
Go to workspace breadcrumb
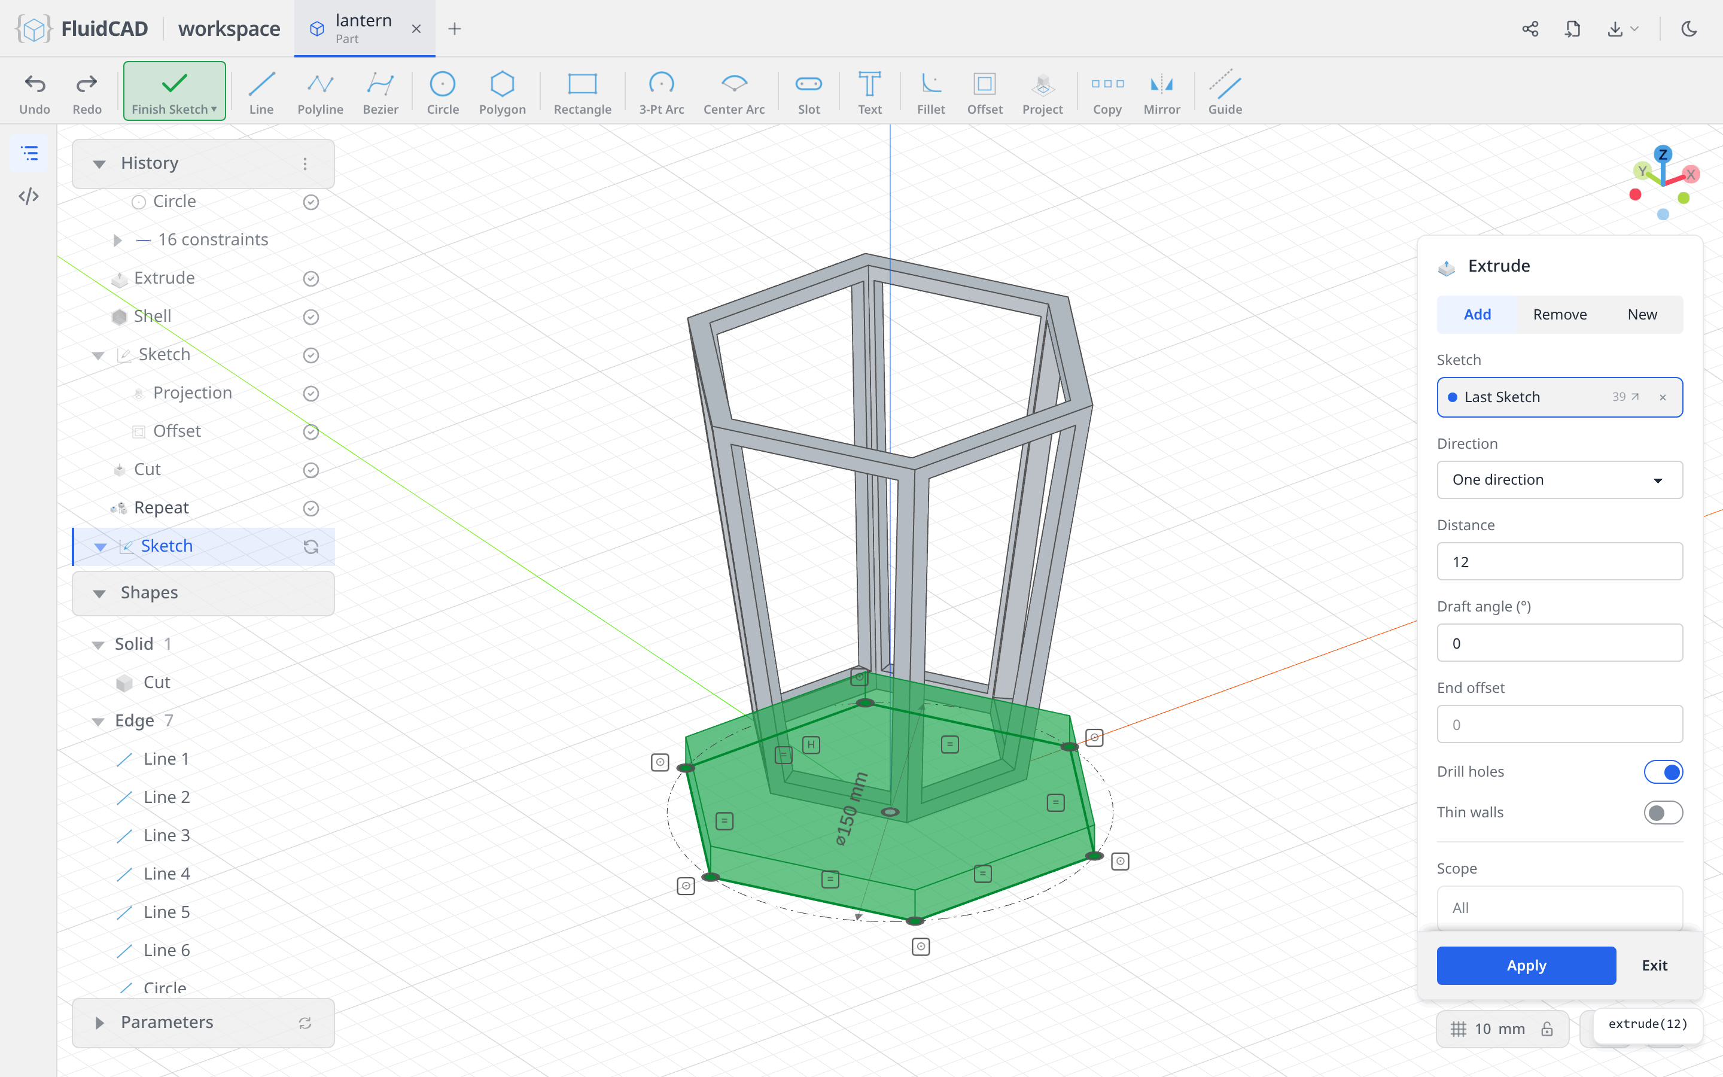tap(229, 29)
